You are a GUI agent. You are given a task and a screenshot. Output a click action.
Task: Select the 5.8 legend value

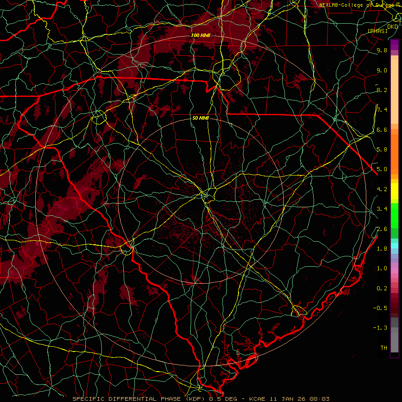(382, 149)
